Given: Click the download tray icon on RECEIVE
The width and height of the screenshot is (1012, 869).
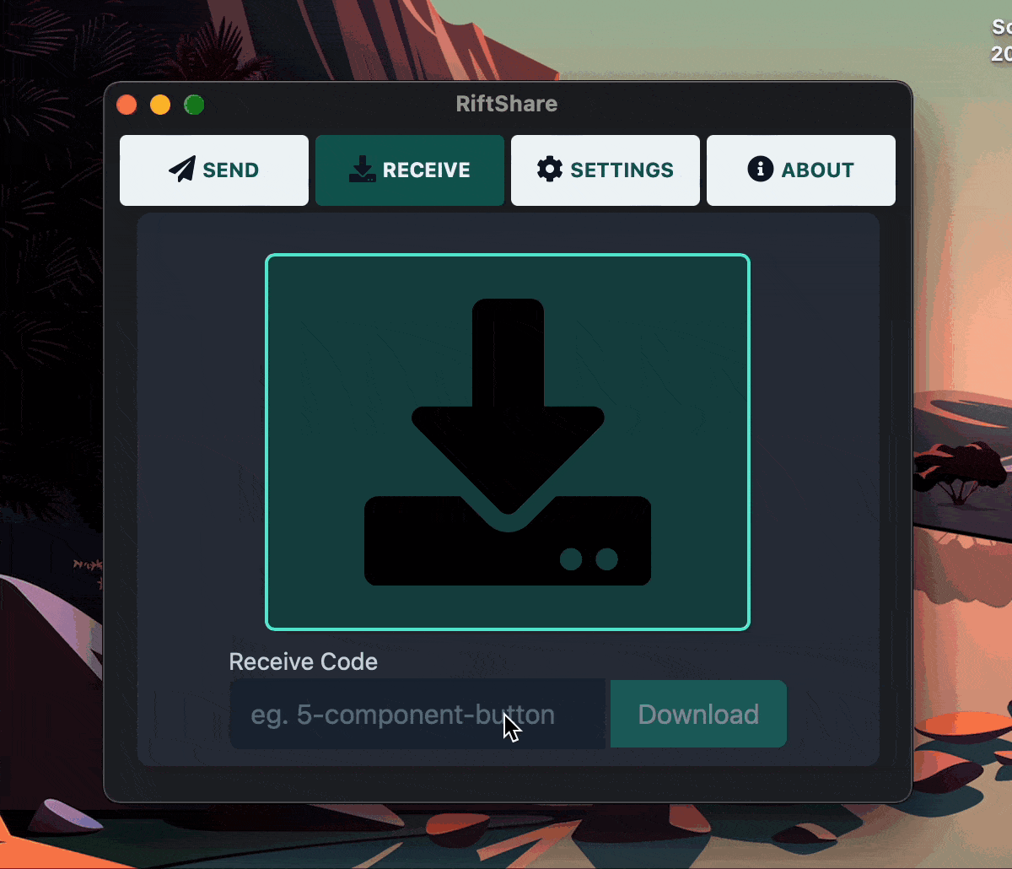Looking at the screenshot, I should [x=363, y=170].
